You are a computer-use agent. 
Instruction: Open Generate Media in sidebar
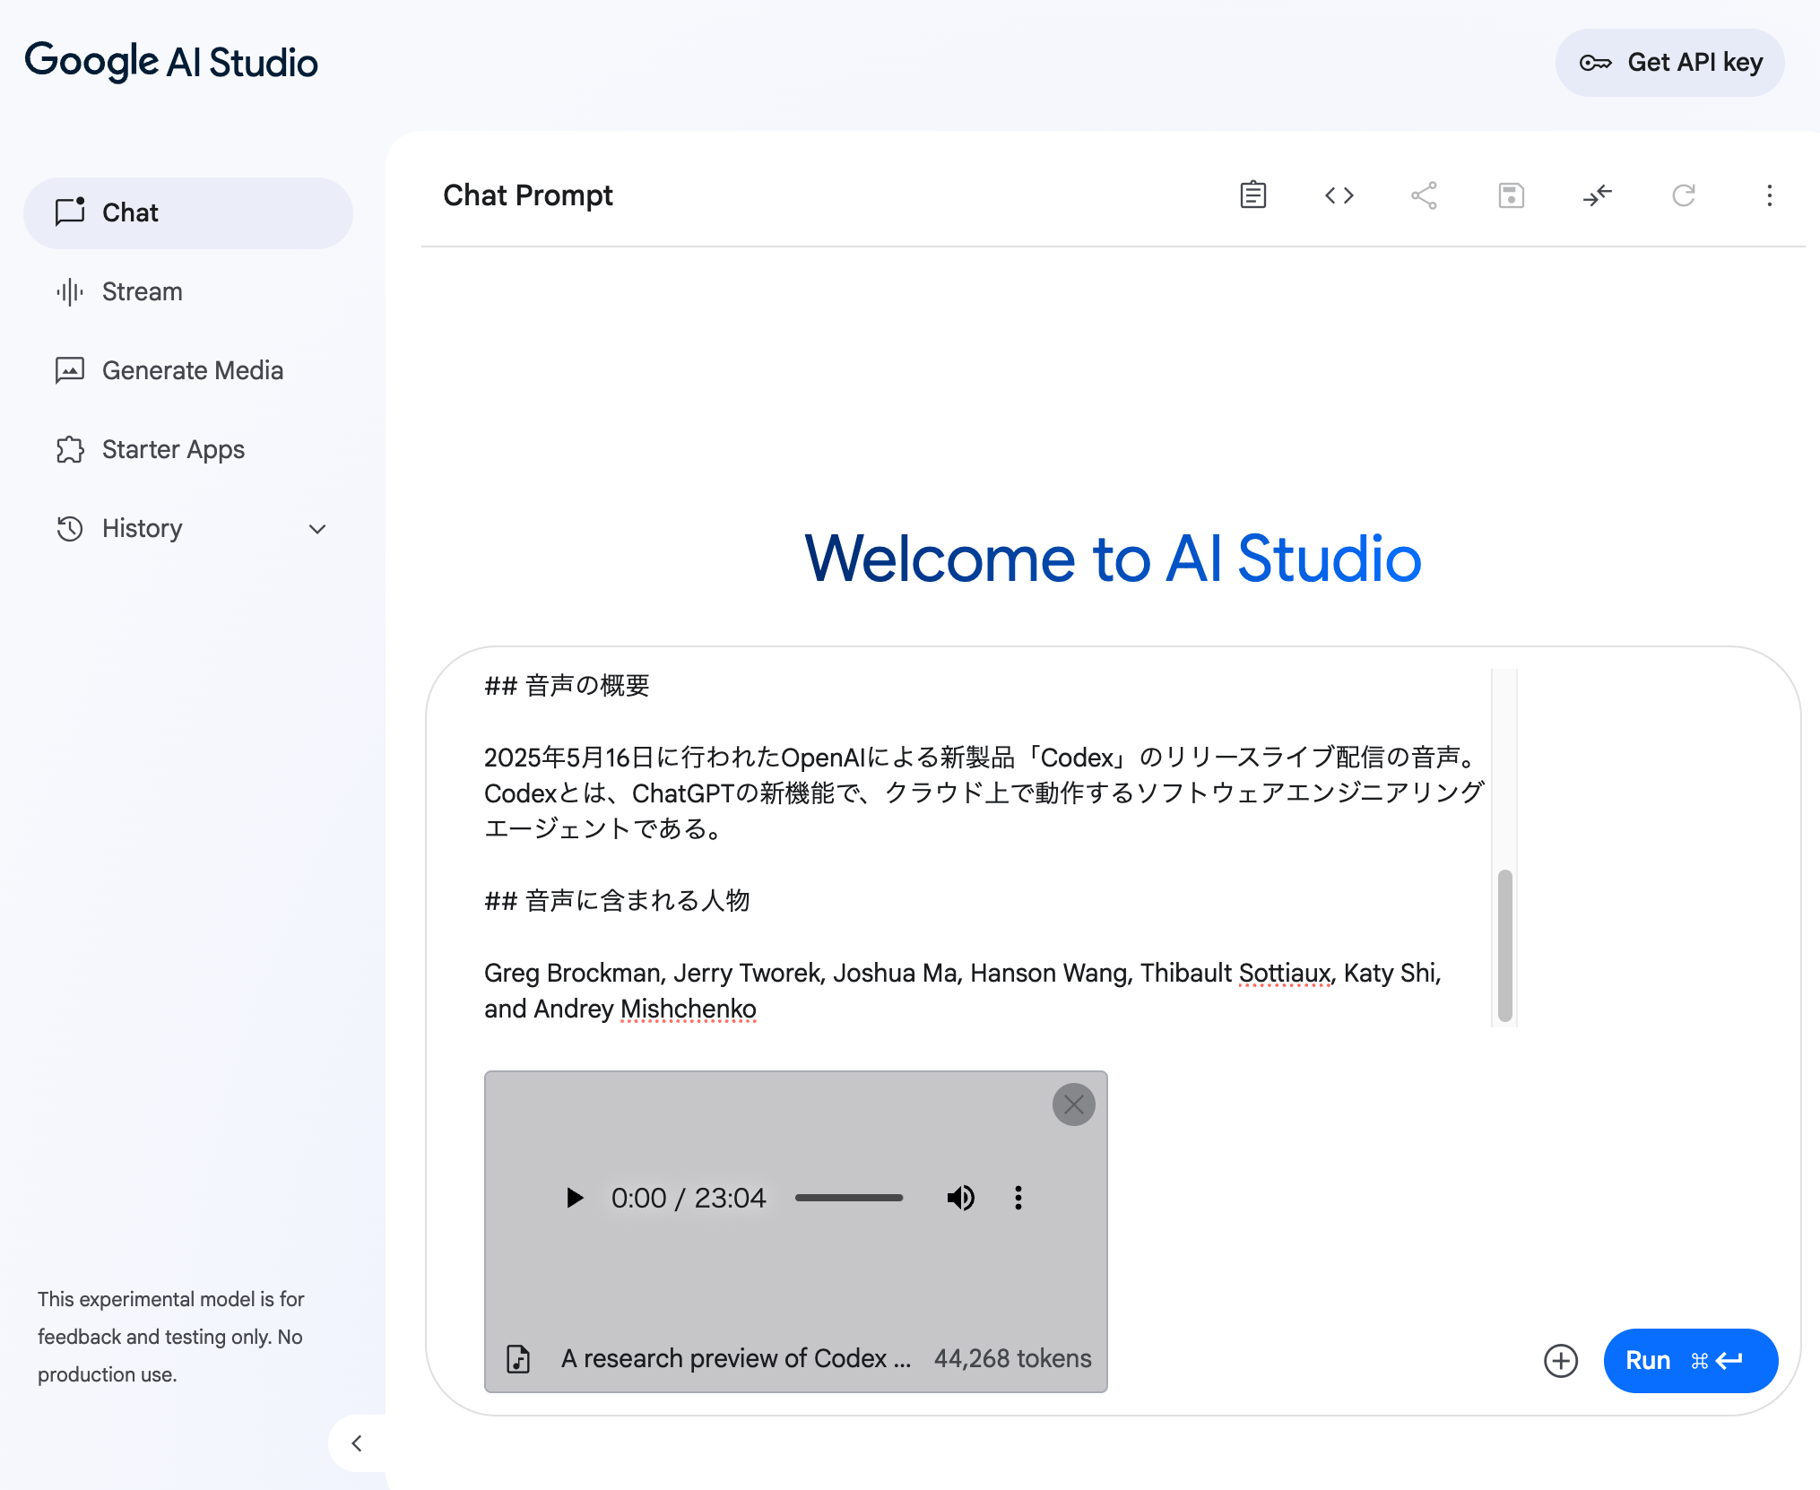coord(192,370)
